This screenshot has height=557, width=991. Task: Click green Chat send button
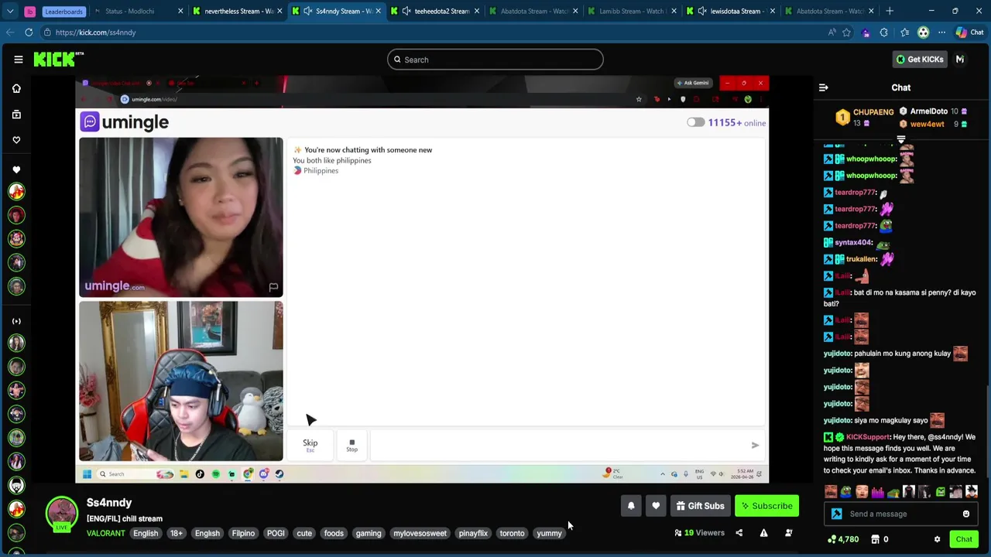pyautogui.click(x=964, y=539)
